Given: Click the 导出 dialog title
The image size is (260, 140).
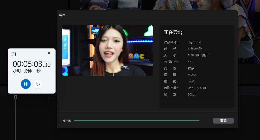Looking at the screenshot, I should tap(62, 15).
